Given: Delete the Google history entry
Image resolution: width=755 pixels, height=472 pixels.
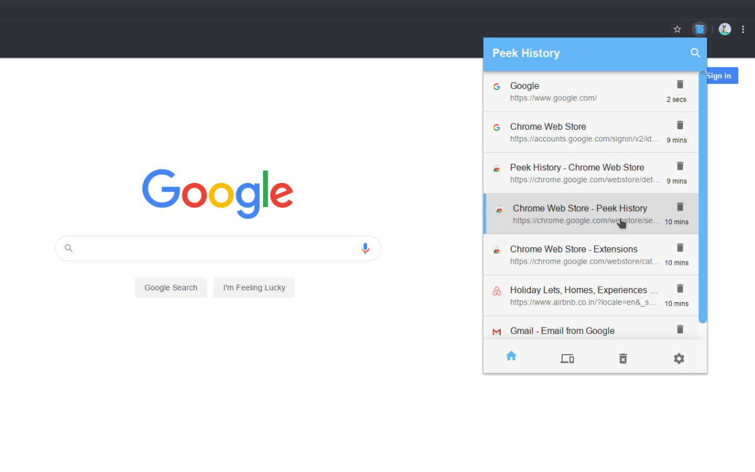Looking at the screenshot, I should 680,84.
